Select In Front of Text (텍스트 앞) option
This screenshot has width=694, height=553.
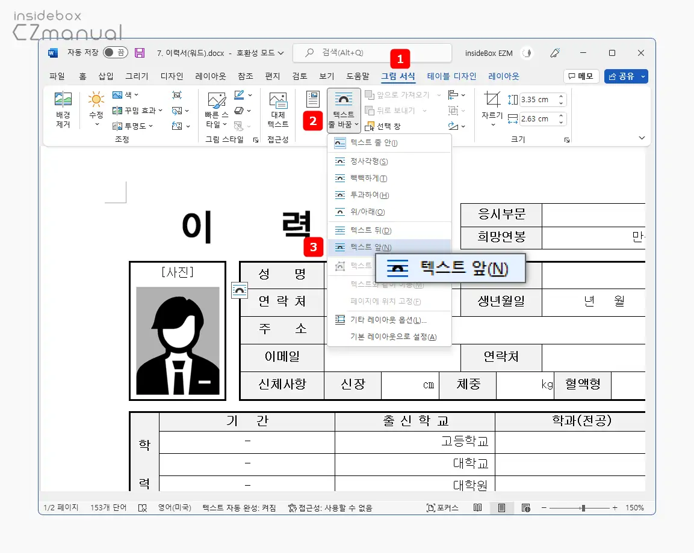(x=389, y=247)
